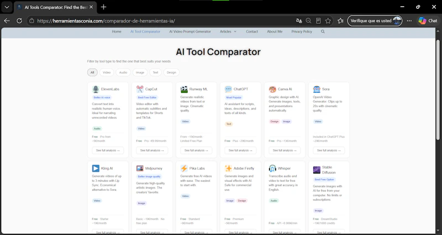Filter tools by Text
This screenshot has width=442, height=235.
[155, 72]
